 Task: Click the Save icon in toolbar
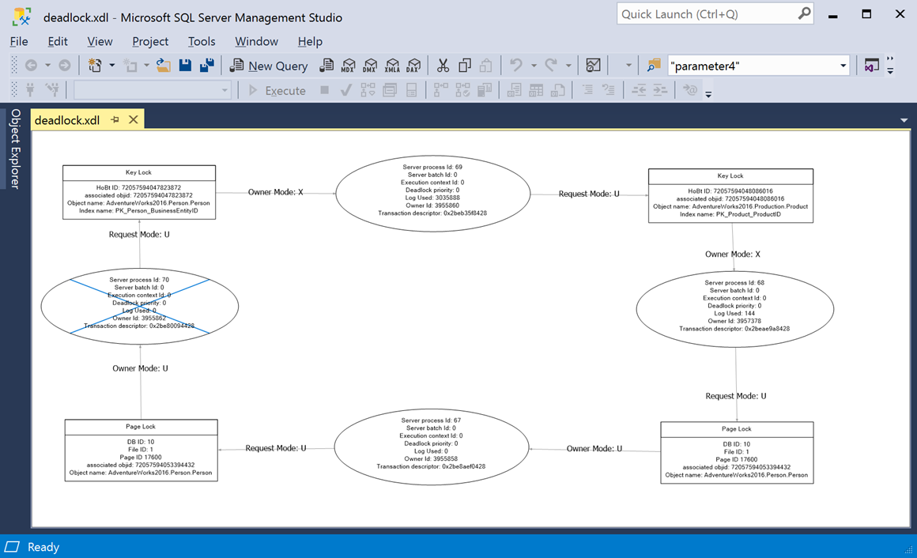[185, 66]
